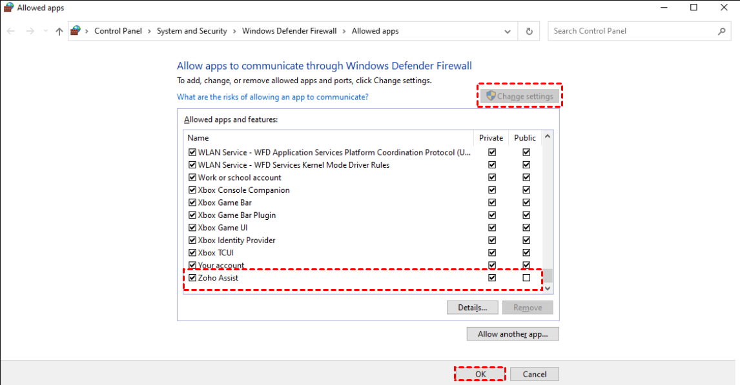The image size is (740, 385).
Task: Click the Allowed apps title bar icon
Action: tap(8, 8)
